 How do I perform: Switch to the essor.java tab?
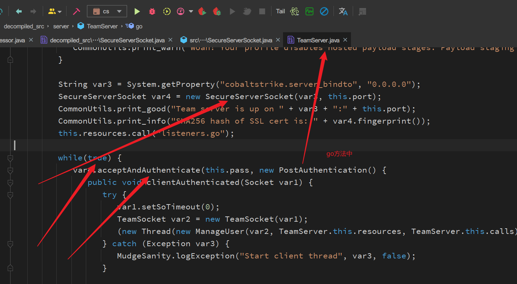coord(12,40)
